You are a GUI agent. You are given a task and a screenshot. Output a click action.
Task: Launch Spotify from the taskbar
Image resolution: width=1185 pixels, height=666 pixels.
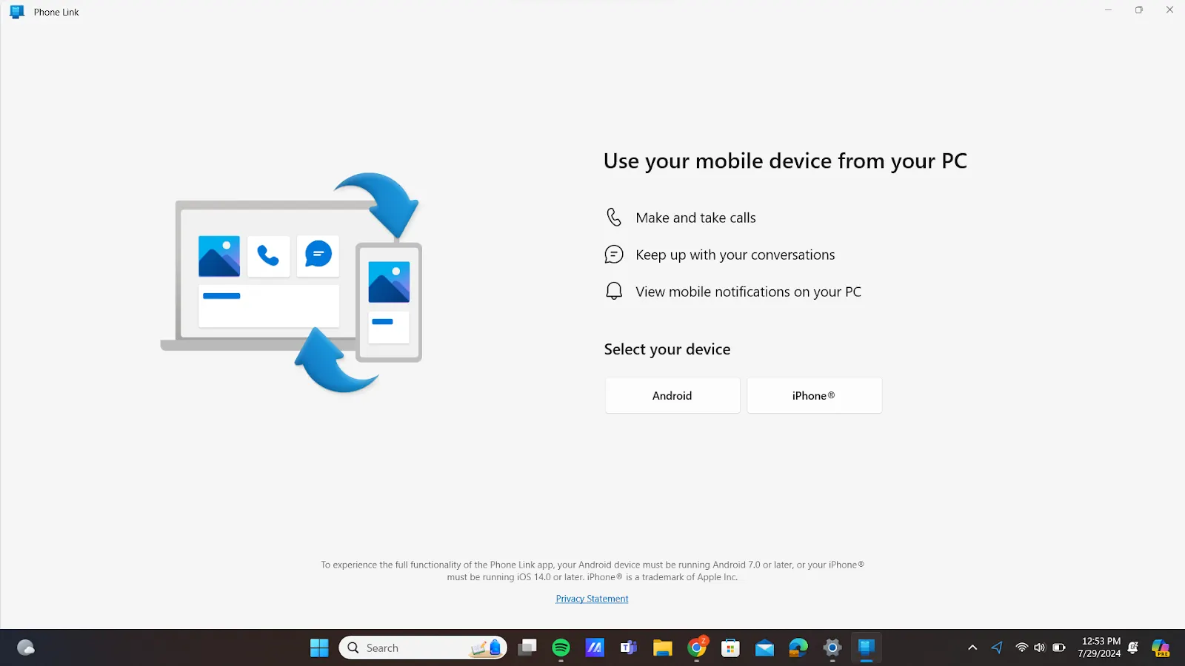(561, 648)
